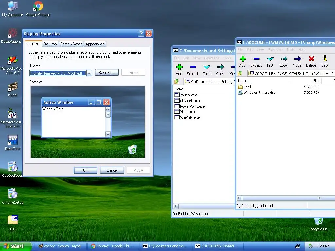The height and width of the screenshot is (251, 335).
Task: Open Help menu in Temp 7-Zip window
Action: click(x=302, y=50)
